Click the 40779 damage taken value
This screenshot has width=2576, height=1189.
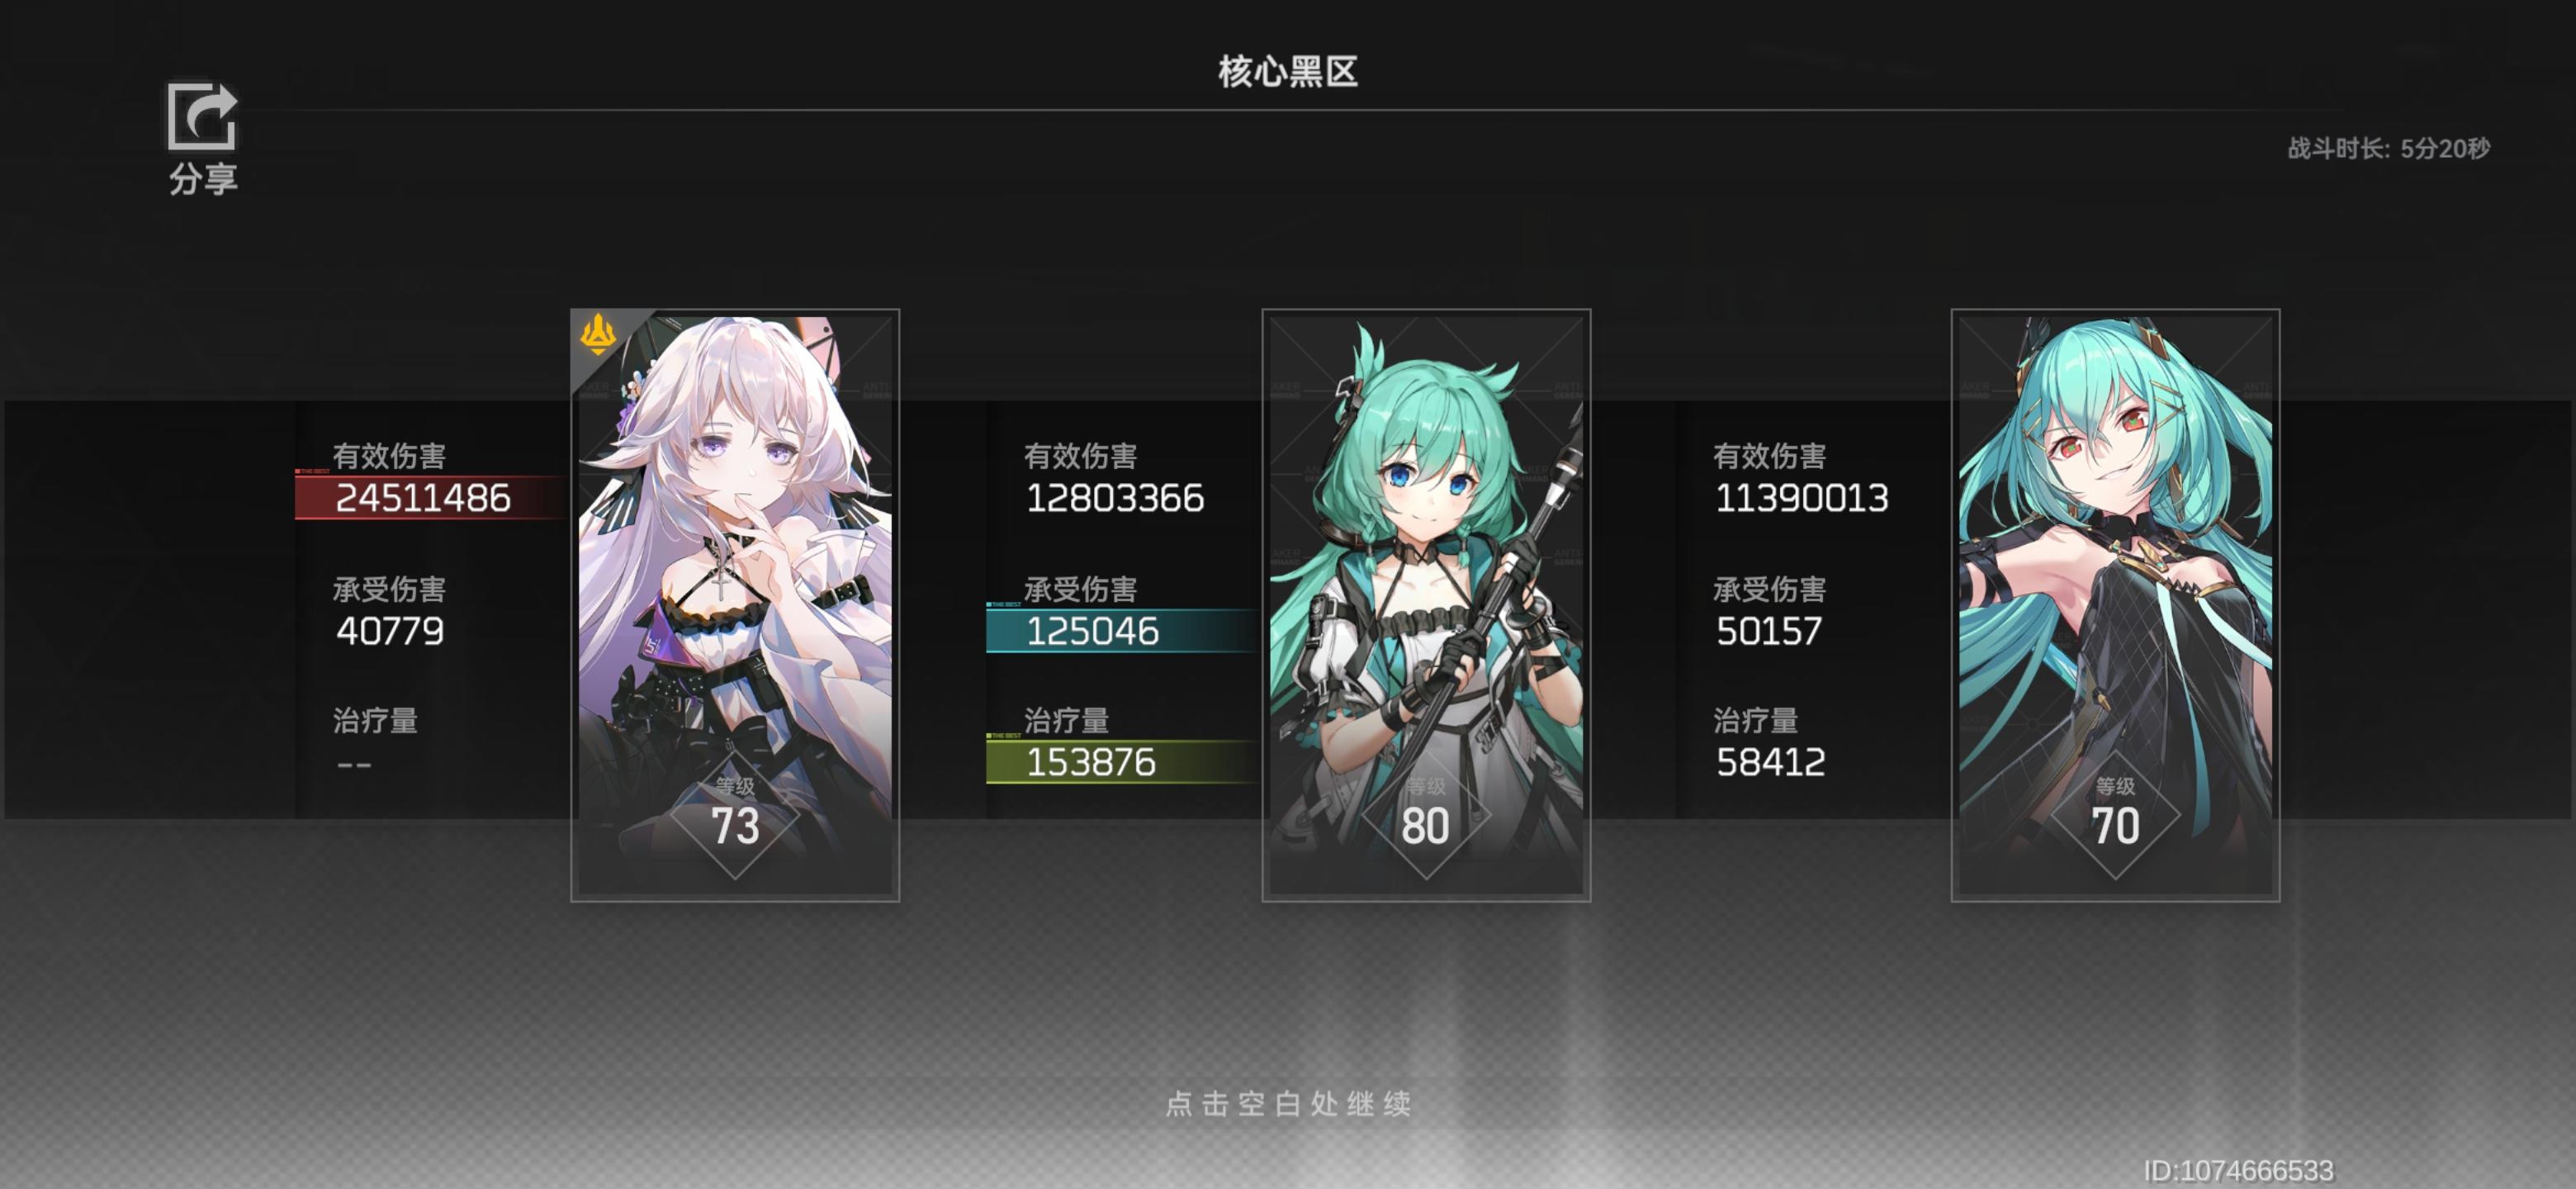(390, 631)
